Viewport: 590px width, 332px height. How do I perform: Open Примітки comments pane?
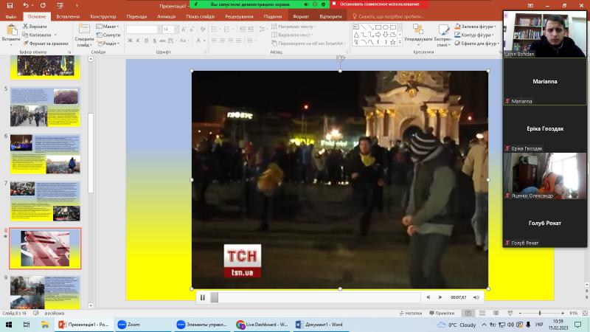tap(442, 313)
